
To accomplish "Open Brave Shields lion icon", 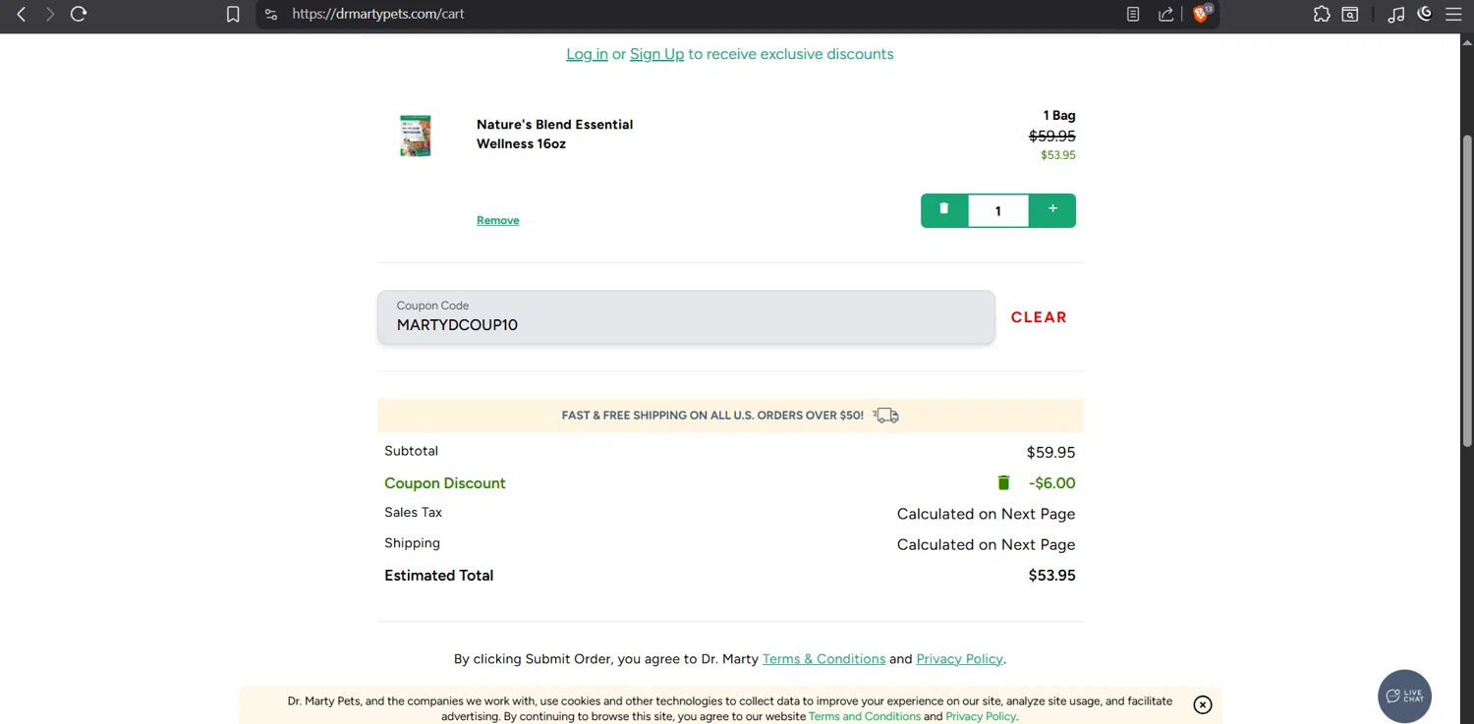I will [x=1201, y=14].
